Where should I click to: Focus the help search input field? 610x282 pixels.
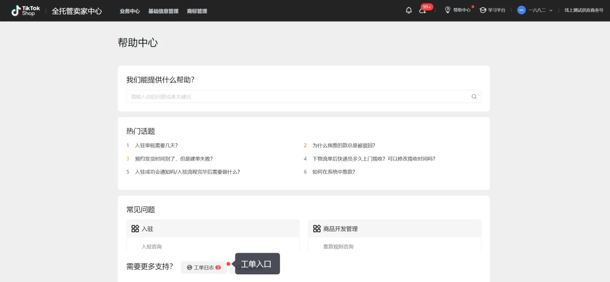point(303,97)
